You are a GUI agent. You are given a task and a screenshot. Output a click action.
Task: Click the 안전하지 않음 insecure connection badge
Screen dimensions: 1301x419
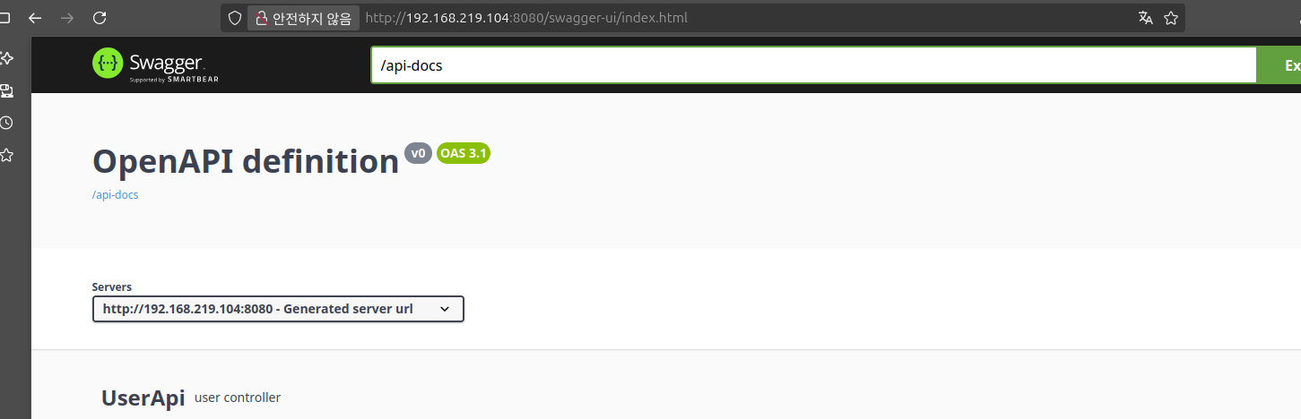[303, 18]
